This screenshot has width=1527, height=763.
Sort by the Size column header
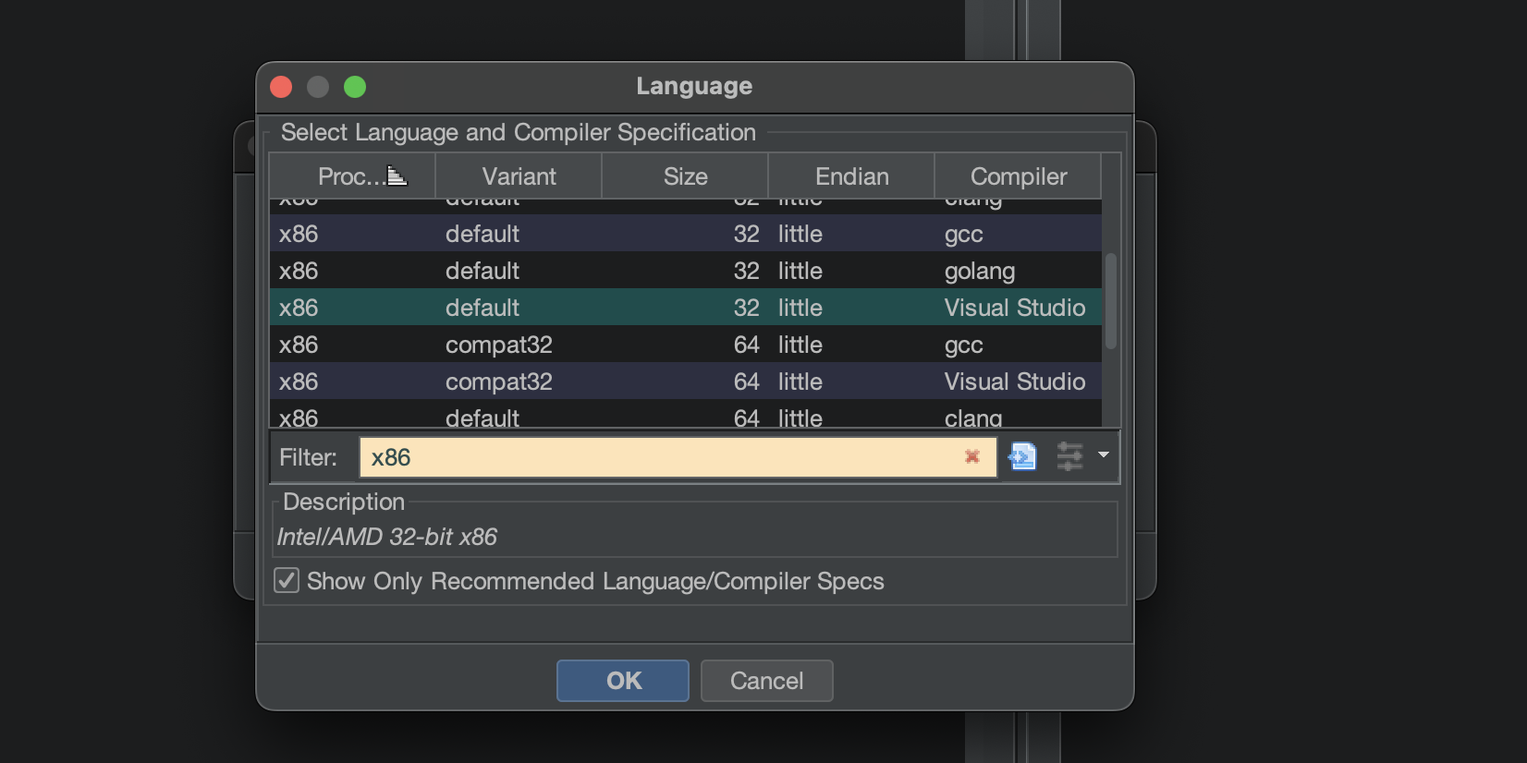click(x=685, y=176)
